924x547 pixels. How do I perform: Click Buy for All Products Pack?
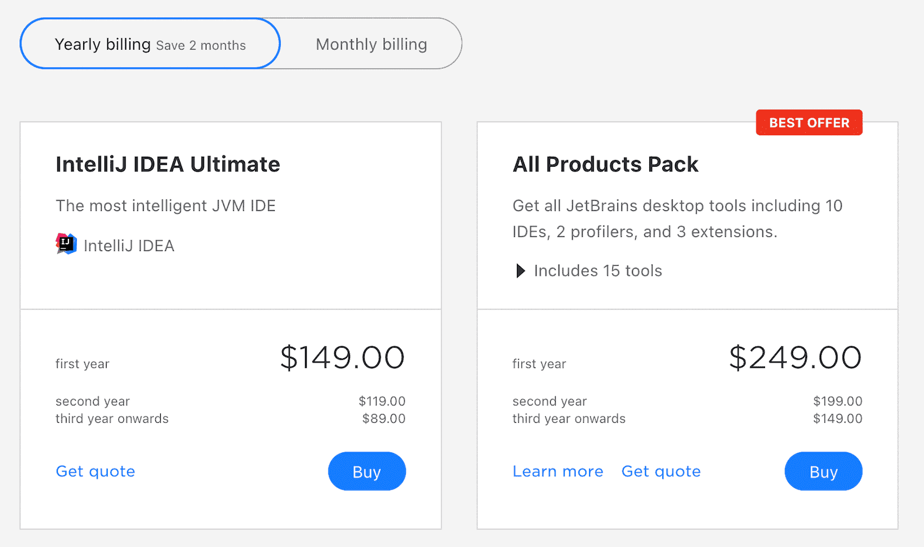click(823, 471)
